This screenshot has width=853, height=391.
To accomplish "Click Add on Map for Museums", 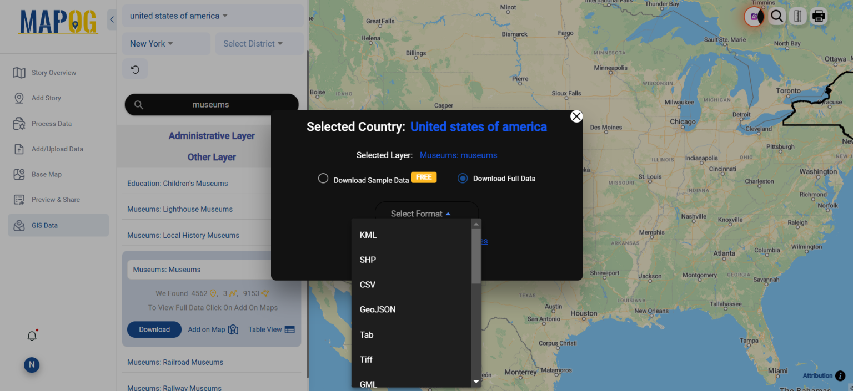I will click(x=213, y=329).
